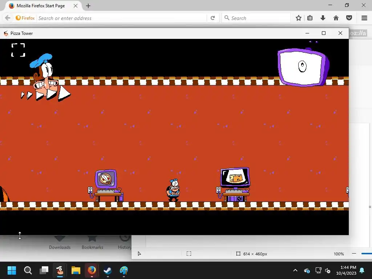
Task: Open Task View from the taskbar
Action: pyautogui.click(x=44, y=270)
